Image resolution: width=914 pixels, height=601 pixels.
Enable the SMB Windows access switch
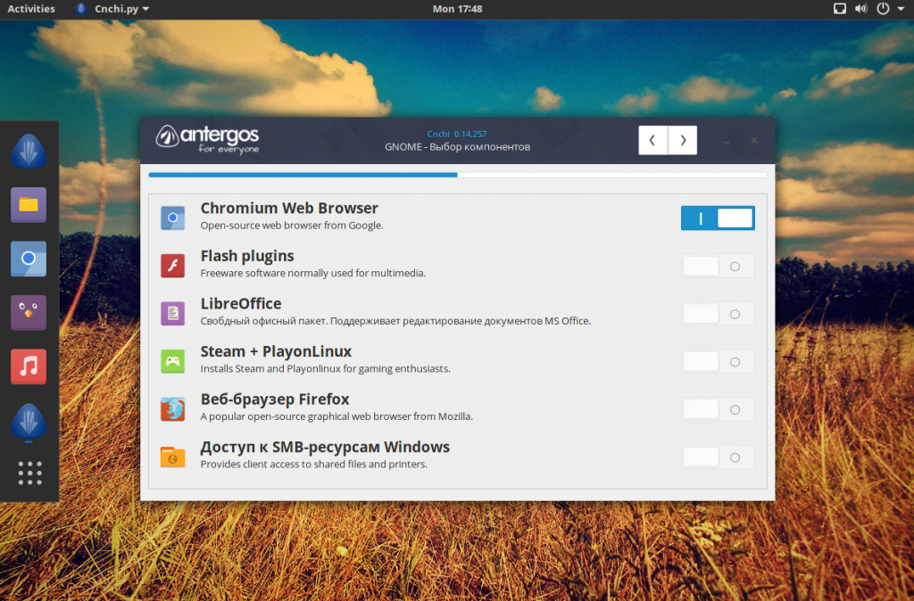pos(718,457)
